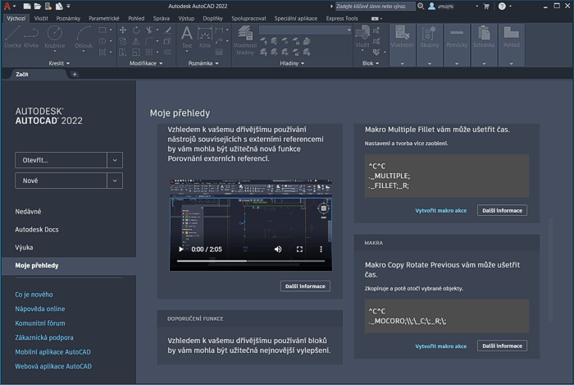Expand the Kreslit panel

59,63
